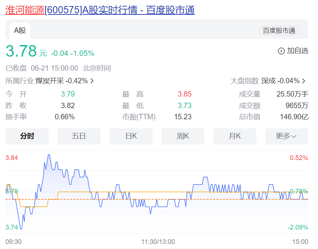Click the 昨收 value 3.82
This screenshot has width=318, height=249.
(x=68, y=106)
